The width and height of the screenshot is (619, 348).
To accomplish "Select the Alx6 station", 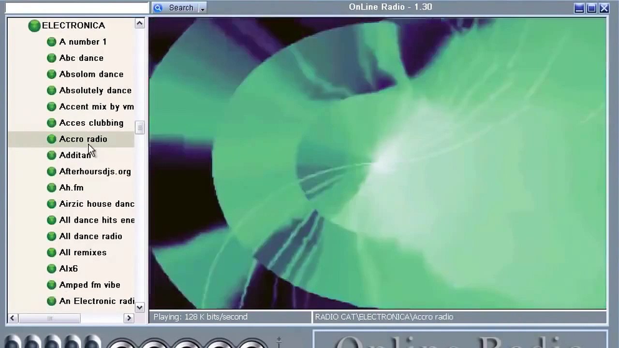I will click(x=68, y=269).
